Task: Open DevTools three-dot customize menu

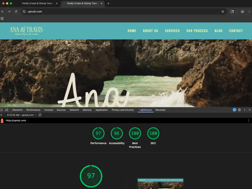Action: [x=244, y=110]
